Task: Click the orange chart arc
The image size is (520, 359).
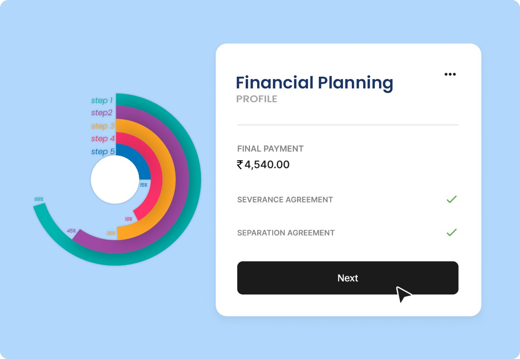Action: [169, 178]
